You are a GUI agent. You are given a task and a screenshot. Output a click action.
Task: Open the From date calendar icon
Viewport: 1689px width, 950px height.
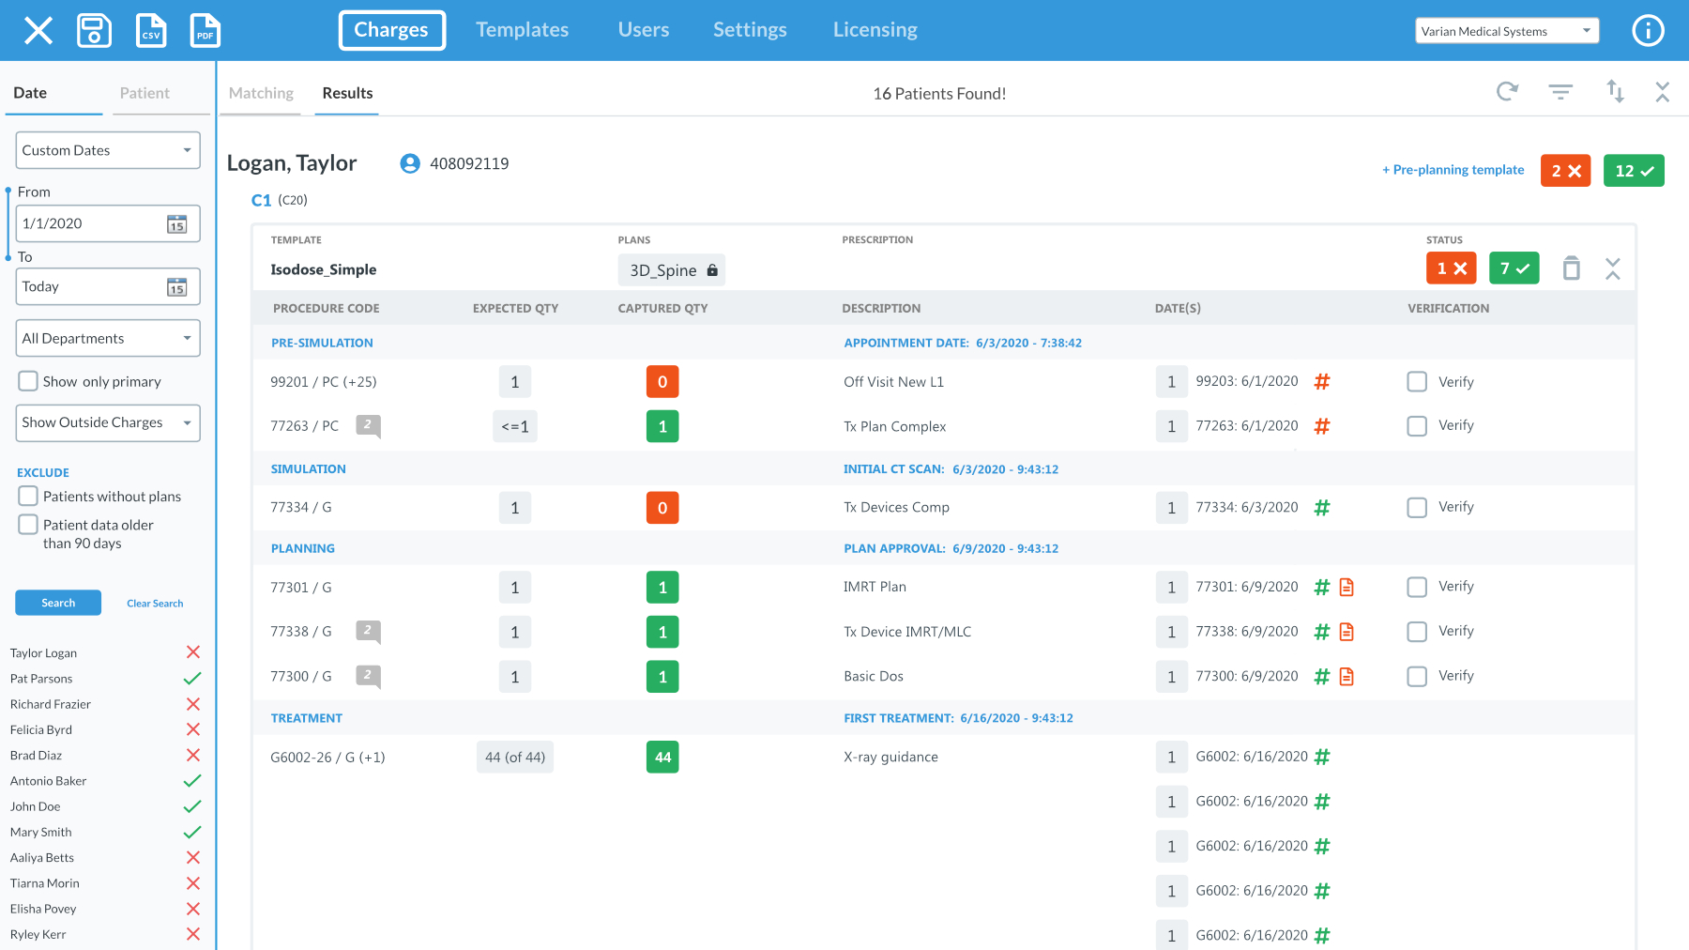point(177,223)
